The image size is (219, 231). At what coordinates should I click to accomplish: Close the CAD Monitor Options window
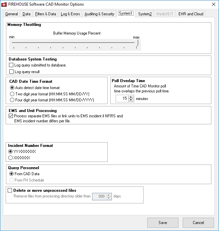tap(214, 4)
